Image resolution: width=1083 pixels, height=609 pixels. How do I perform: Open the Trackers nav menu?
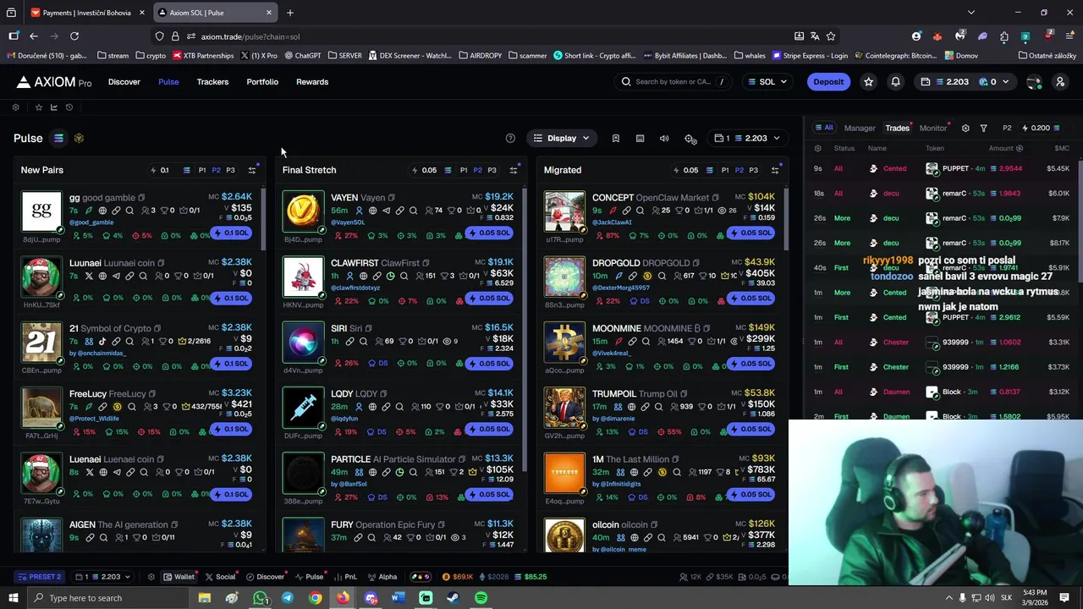pyautogui.click(x=212, y=82)
